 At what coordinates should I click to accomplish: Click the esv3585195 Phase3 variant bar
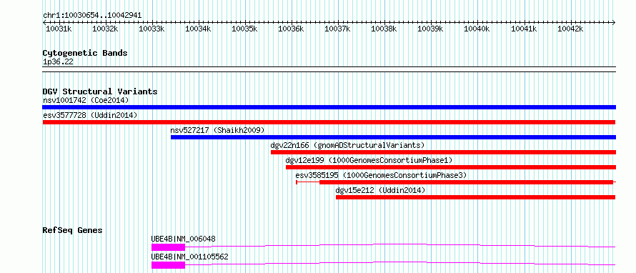466,182
